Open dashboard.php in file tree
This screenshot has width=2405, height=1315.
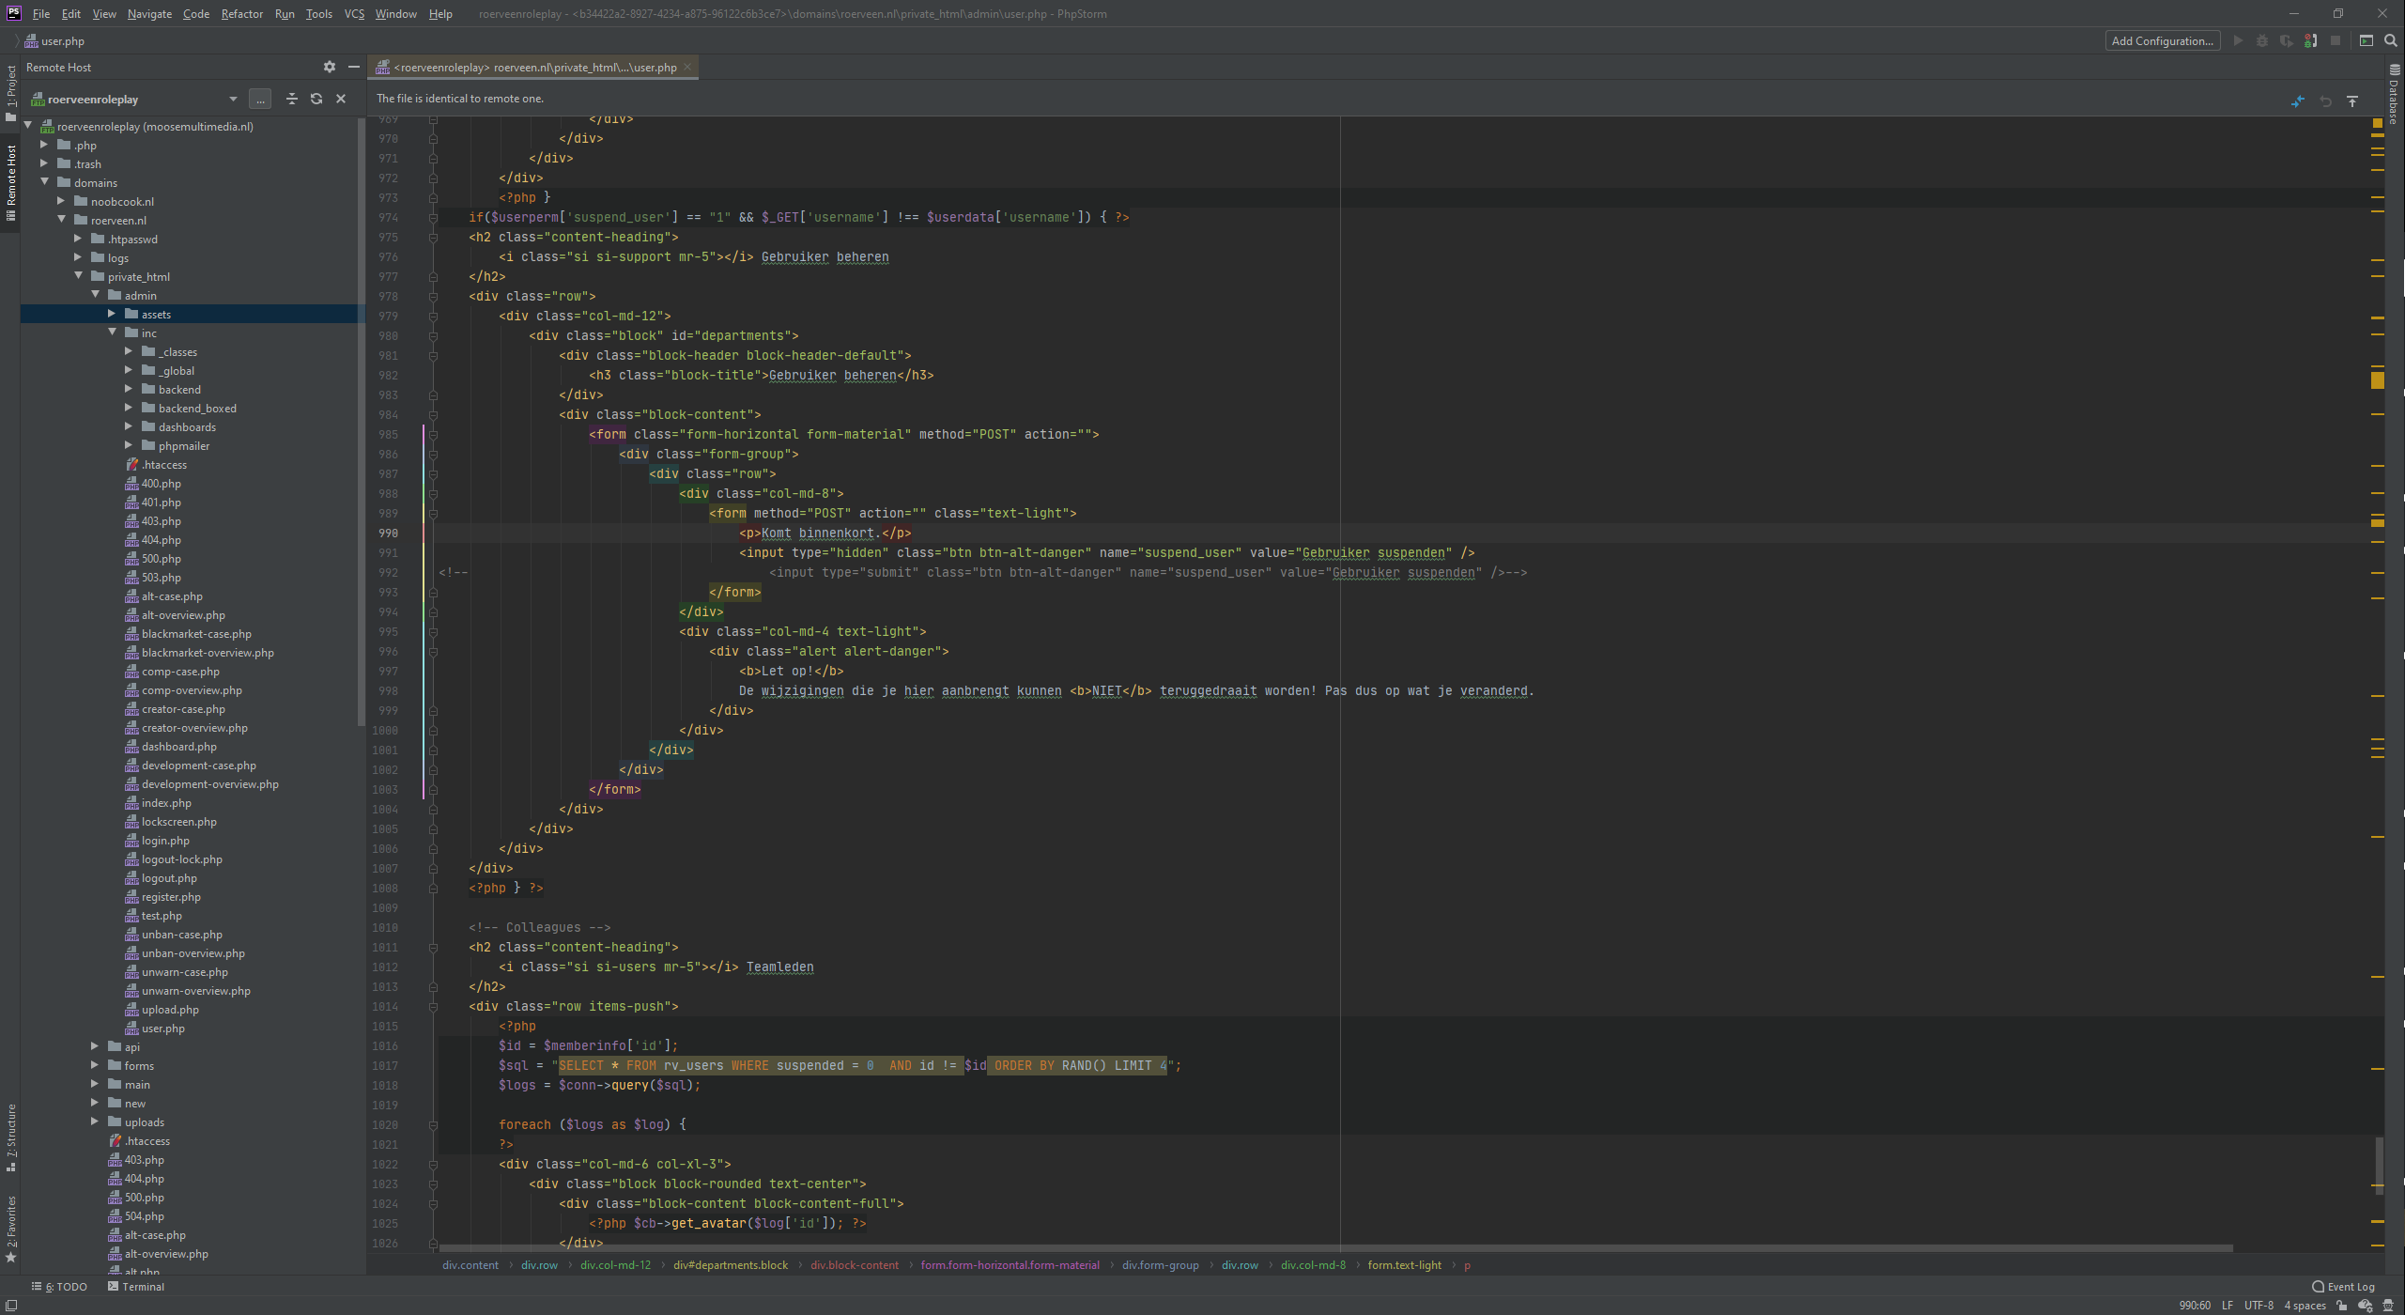(x=178, y=747)
